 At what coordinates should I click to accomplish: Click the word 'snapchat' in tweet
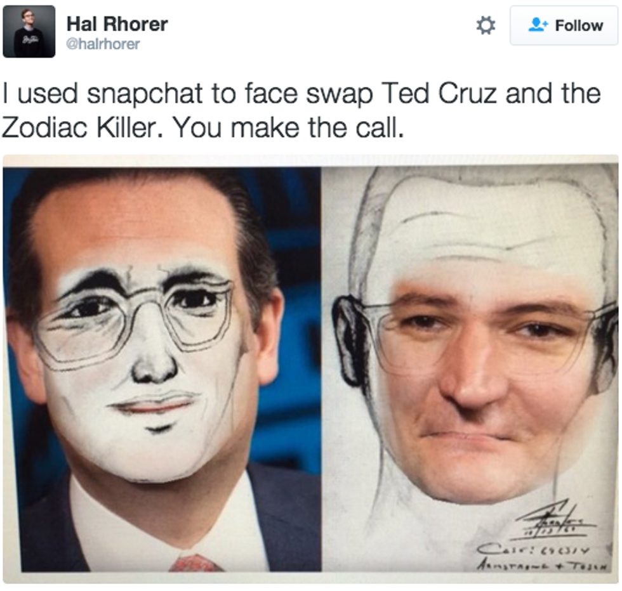click(145, 95)
